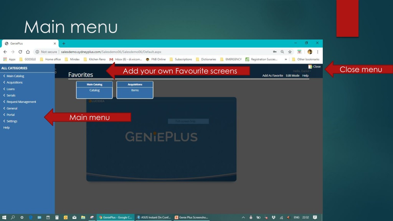The height and width of the screenshot is (221, 393).
Task: Show more bookmarks with the double chevron
Action: click(x=286, y=59)
